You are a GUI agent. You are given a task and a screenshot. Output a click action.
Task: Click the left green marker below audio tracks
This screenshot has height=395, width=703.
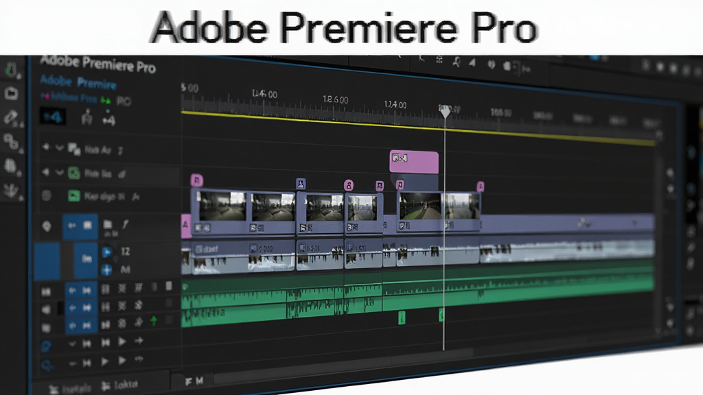click(x=402, y=318)
